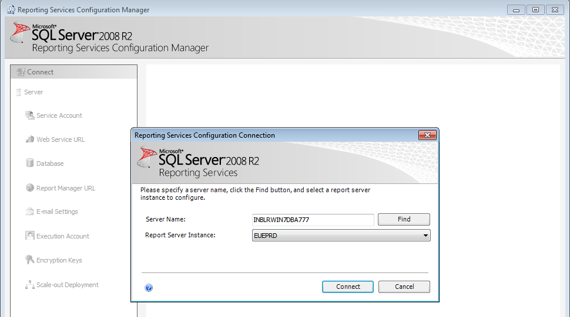Click the E-mail Settings envelope icon
This screenshot has width=570, height=317.
tap(30, 211)
